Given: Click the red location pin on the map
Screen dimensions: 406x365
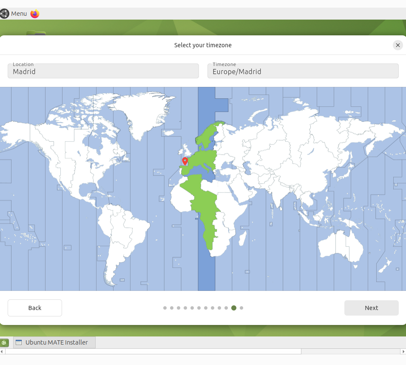Looking at the screenshot, I should click(x=185, y=161).
